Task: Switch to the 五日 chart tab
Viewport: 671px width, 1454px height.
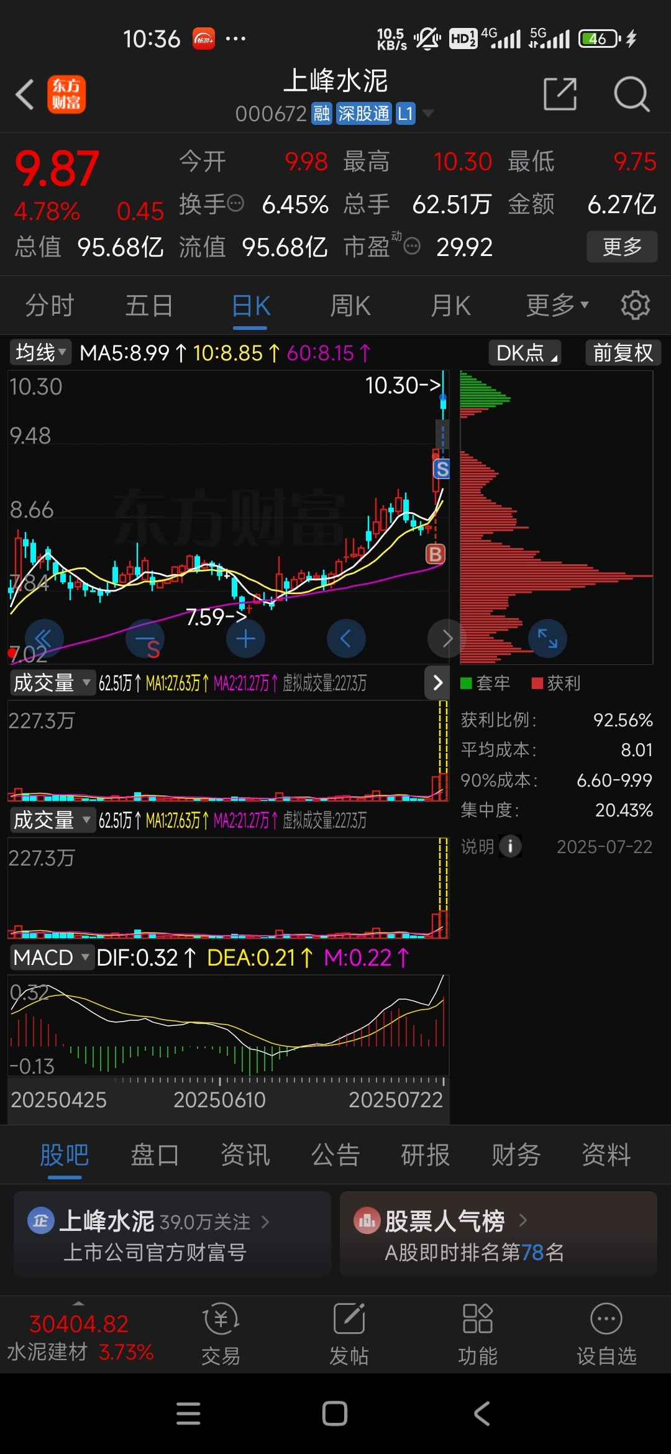Action: tap(149, 306)
